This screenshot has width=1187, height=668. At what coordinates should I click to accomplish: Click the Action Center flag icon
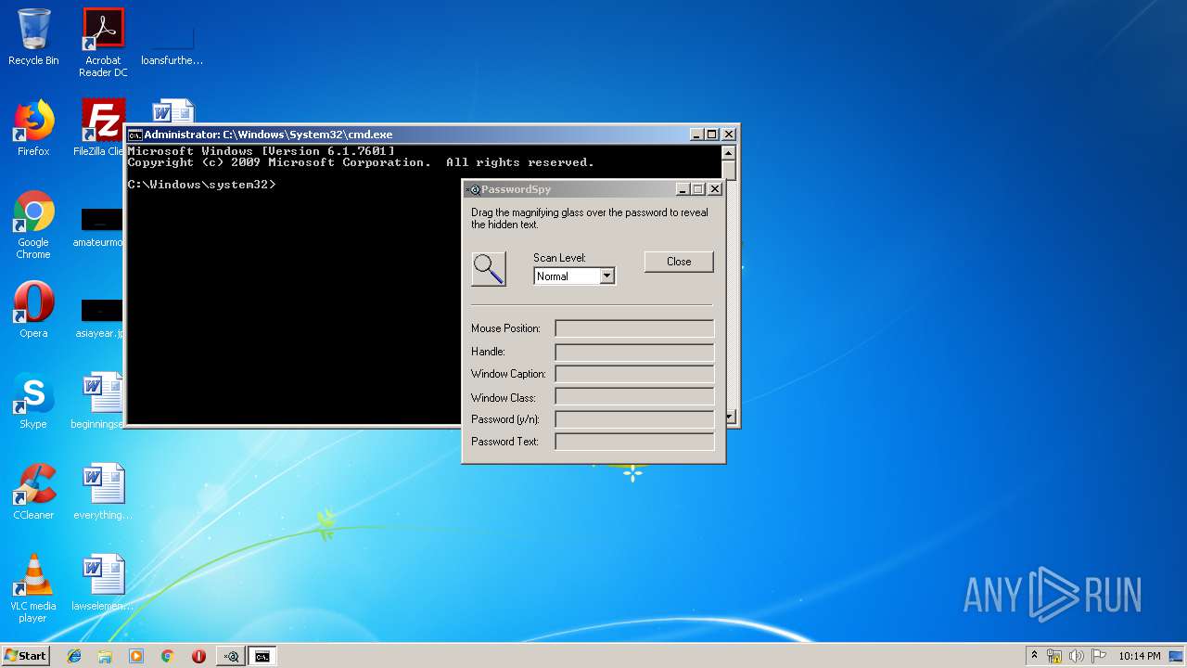(x=1099, y=656)
